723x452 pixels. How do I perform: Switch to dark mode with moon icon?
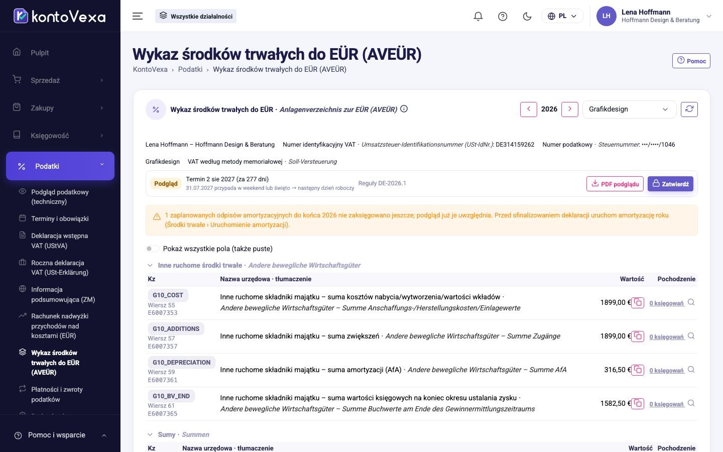point(527,16)
